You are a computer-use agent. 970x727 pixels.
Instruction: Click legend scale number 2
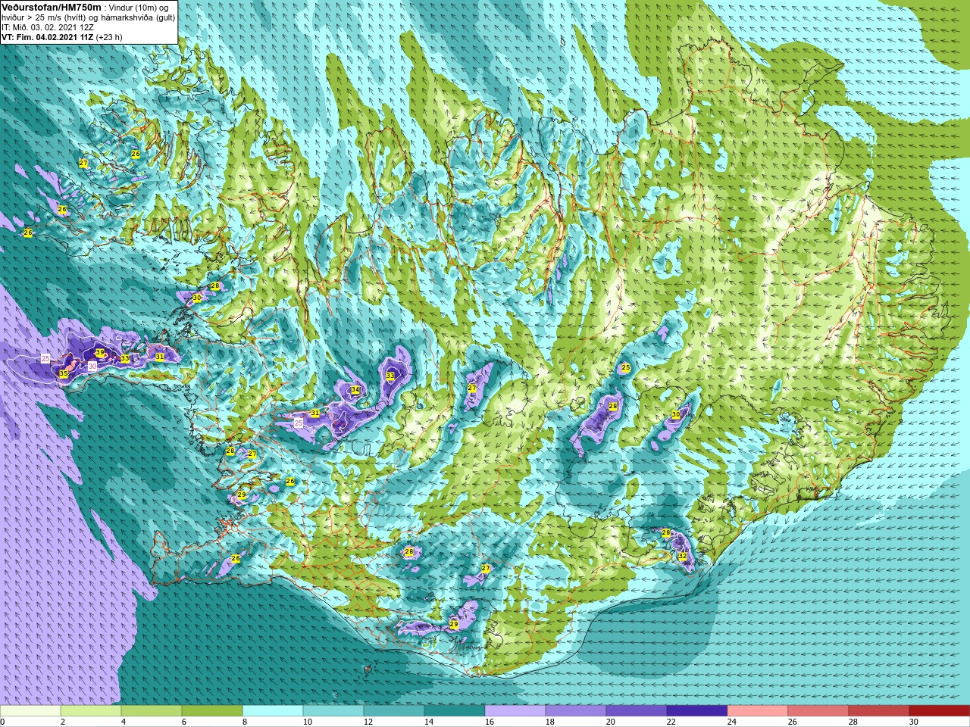tap(63, 722)
